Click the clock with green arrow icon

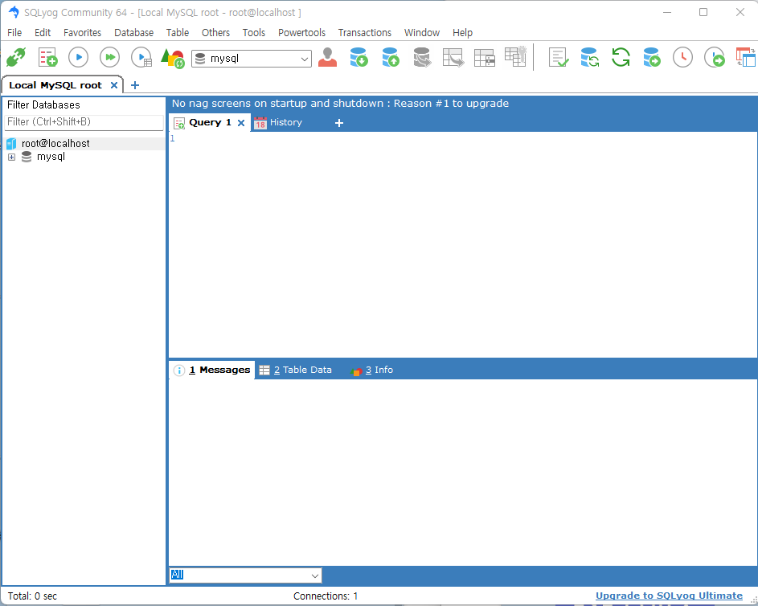(x=715, y=58)
